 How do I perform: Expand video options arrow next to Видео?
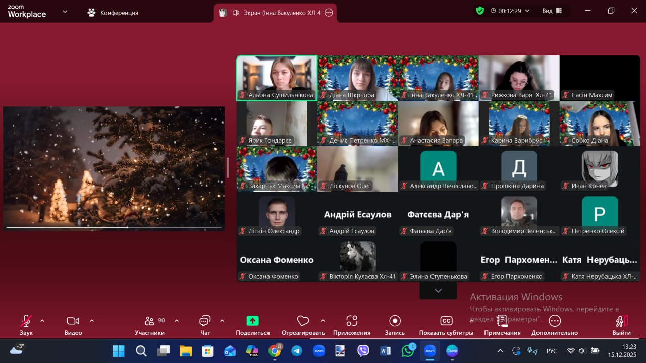point(92,321)
